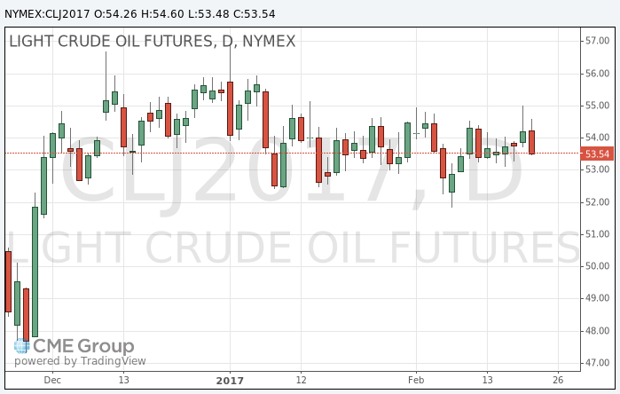Click the 57.00 price axis label

(596, 41)
